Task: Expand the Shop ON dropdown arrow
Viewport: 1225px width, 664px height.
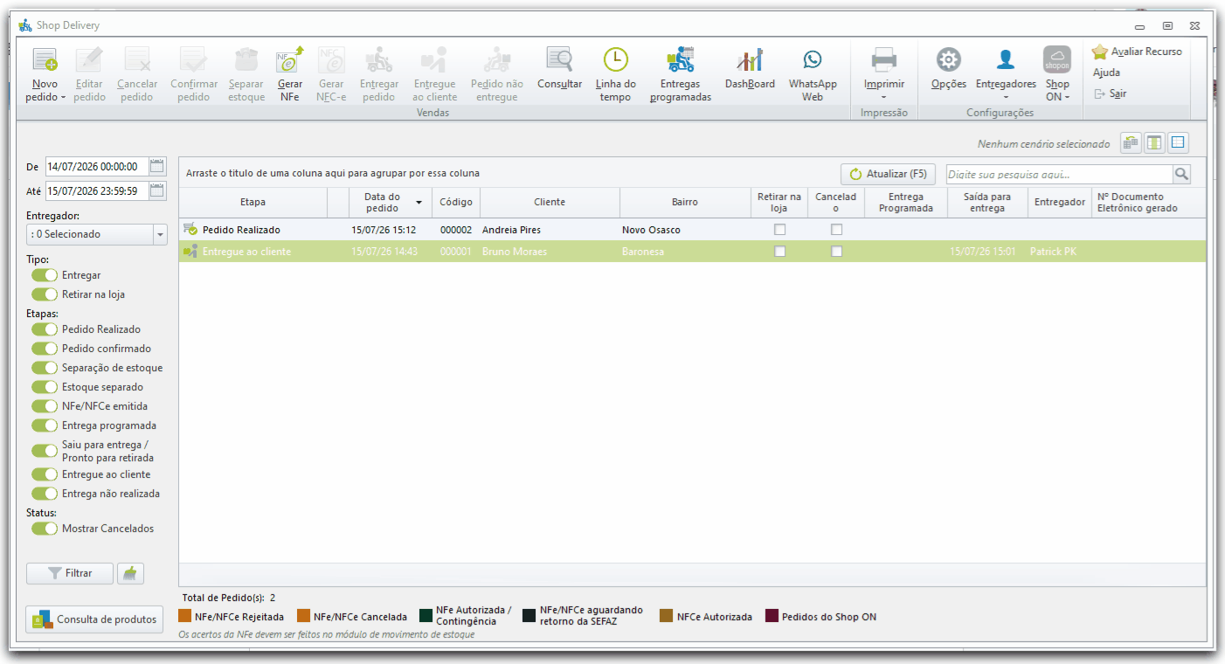Action: pyautogui.click(x=1067, y=98)
